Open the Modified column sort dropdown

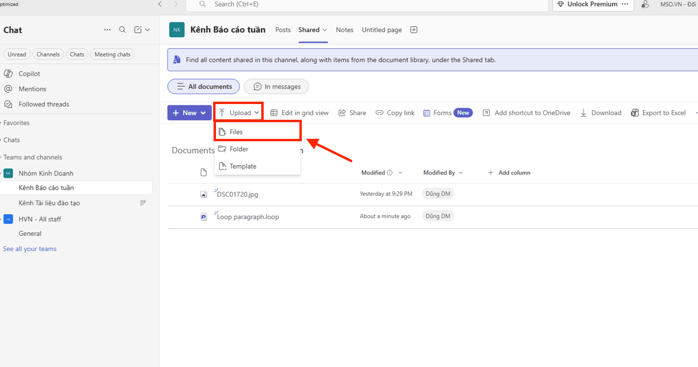click(x=400, y=173)
